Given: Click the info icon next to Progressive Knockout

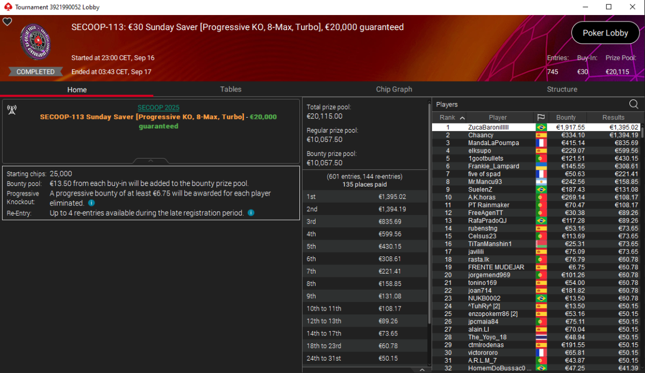Looking at the screenshot, I should [91, 203].
